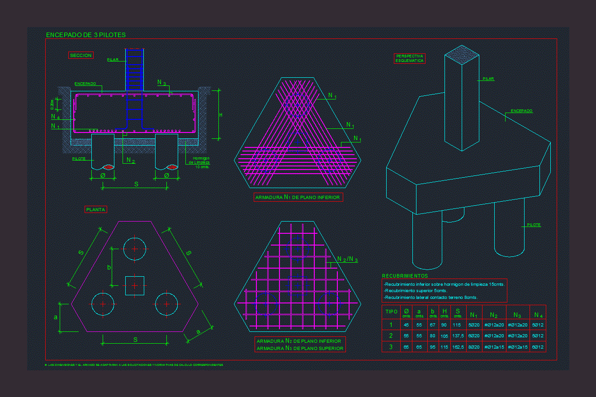
Task: Click 'ARMADURA N2 DE PLANO INFERIOR' caption
Action: click(x=299, y=341)
